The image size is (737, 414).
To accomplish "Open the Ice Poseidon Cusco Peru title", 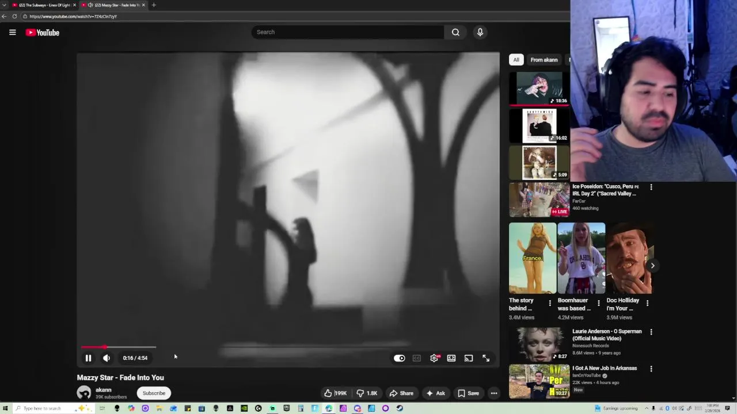I will click(x=606, y=190).
